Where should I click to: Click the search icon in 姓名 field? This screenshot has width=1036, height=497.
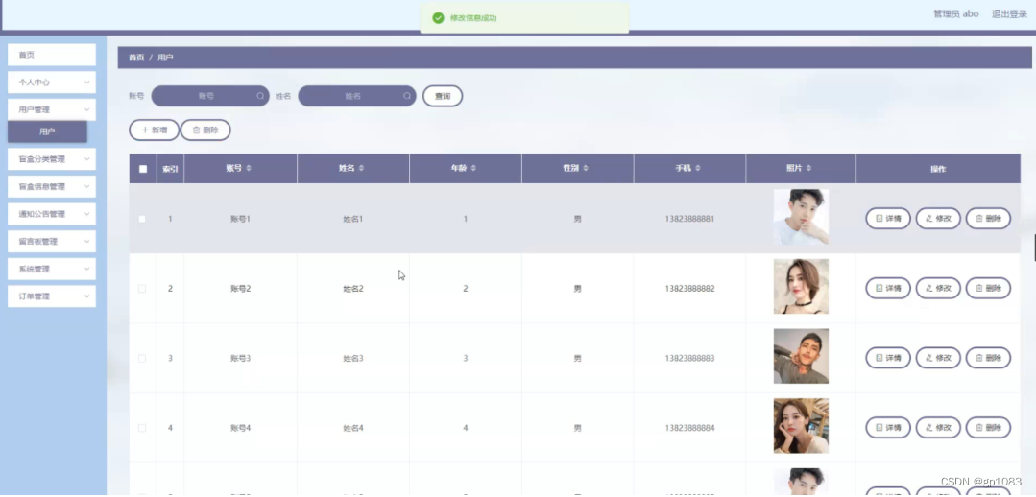pos(407,96)
